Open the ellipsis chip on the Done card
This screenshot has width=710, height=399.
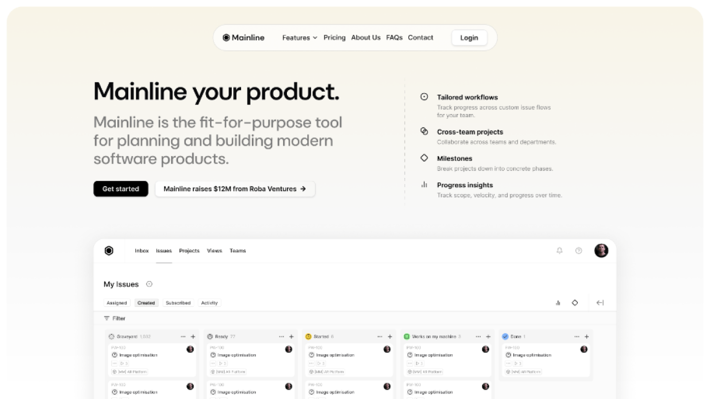coord(508,363)
